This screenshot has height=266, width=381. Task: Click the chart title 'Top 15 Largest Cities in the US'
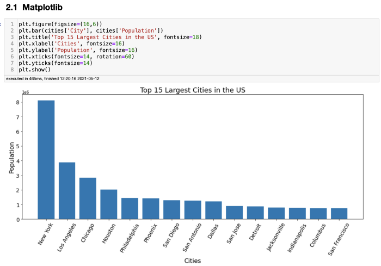pos(193,90)
